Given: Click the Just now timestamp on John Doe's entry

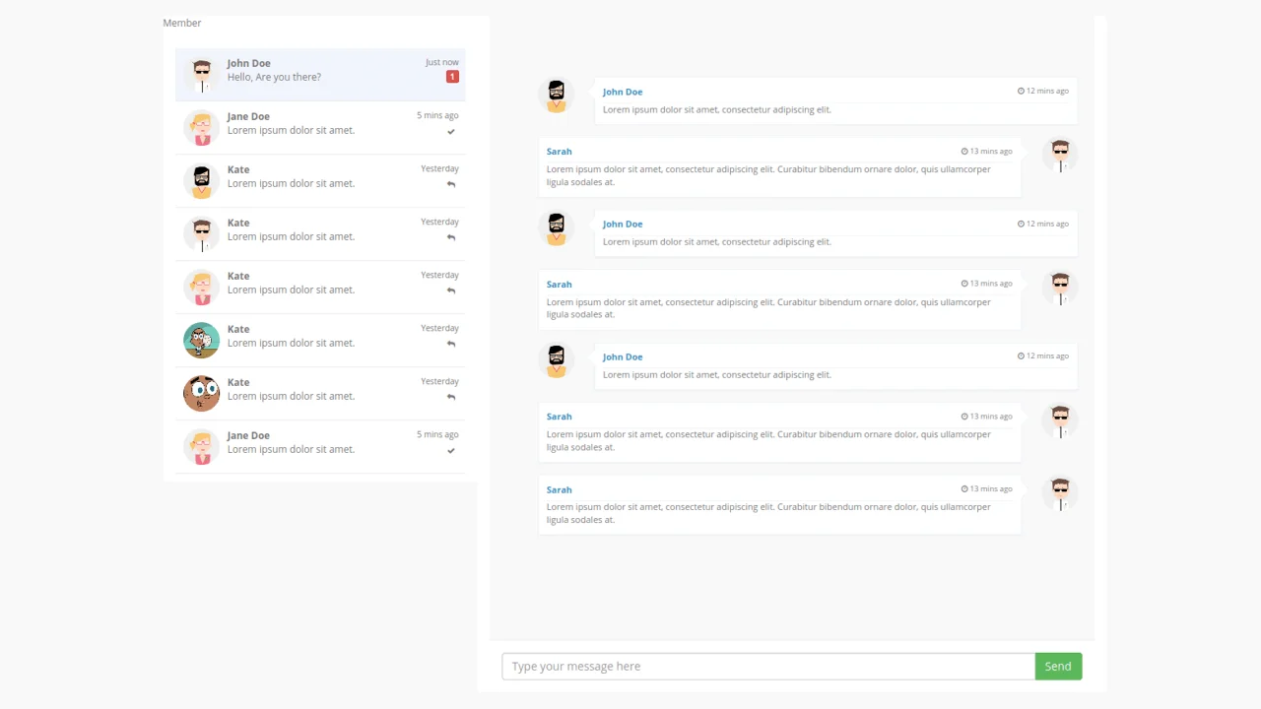Looking at the screenshot, I should pyautogui.click(x=441, y=62).
